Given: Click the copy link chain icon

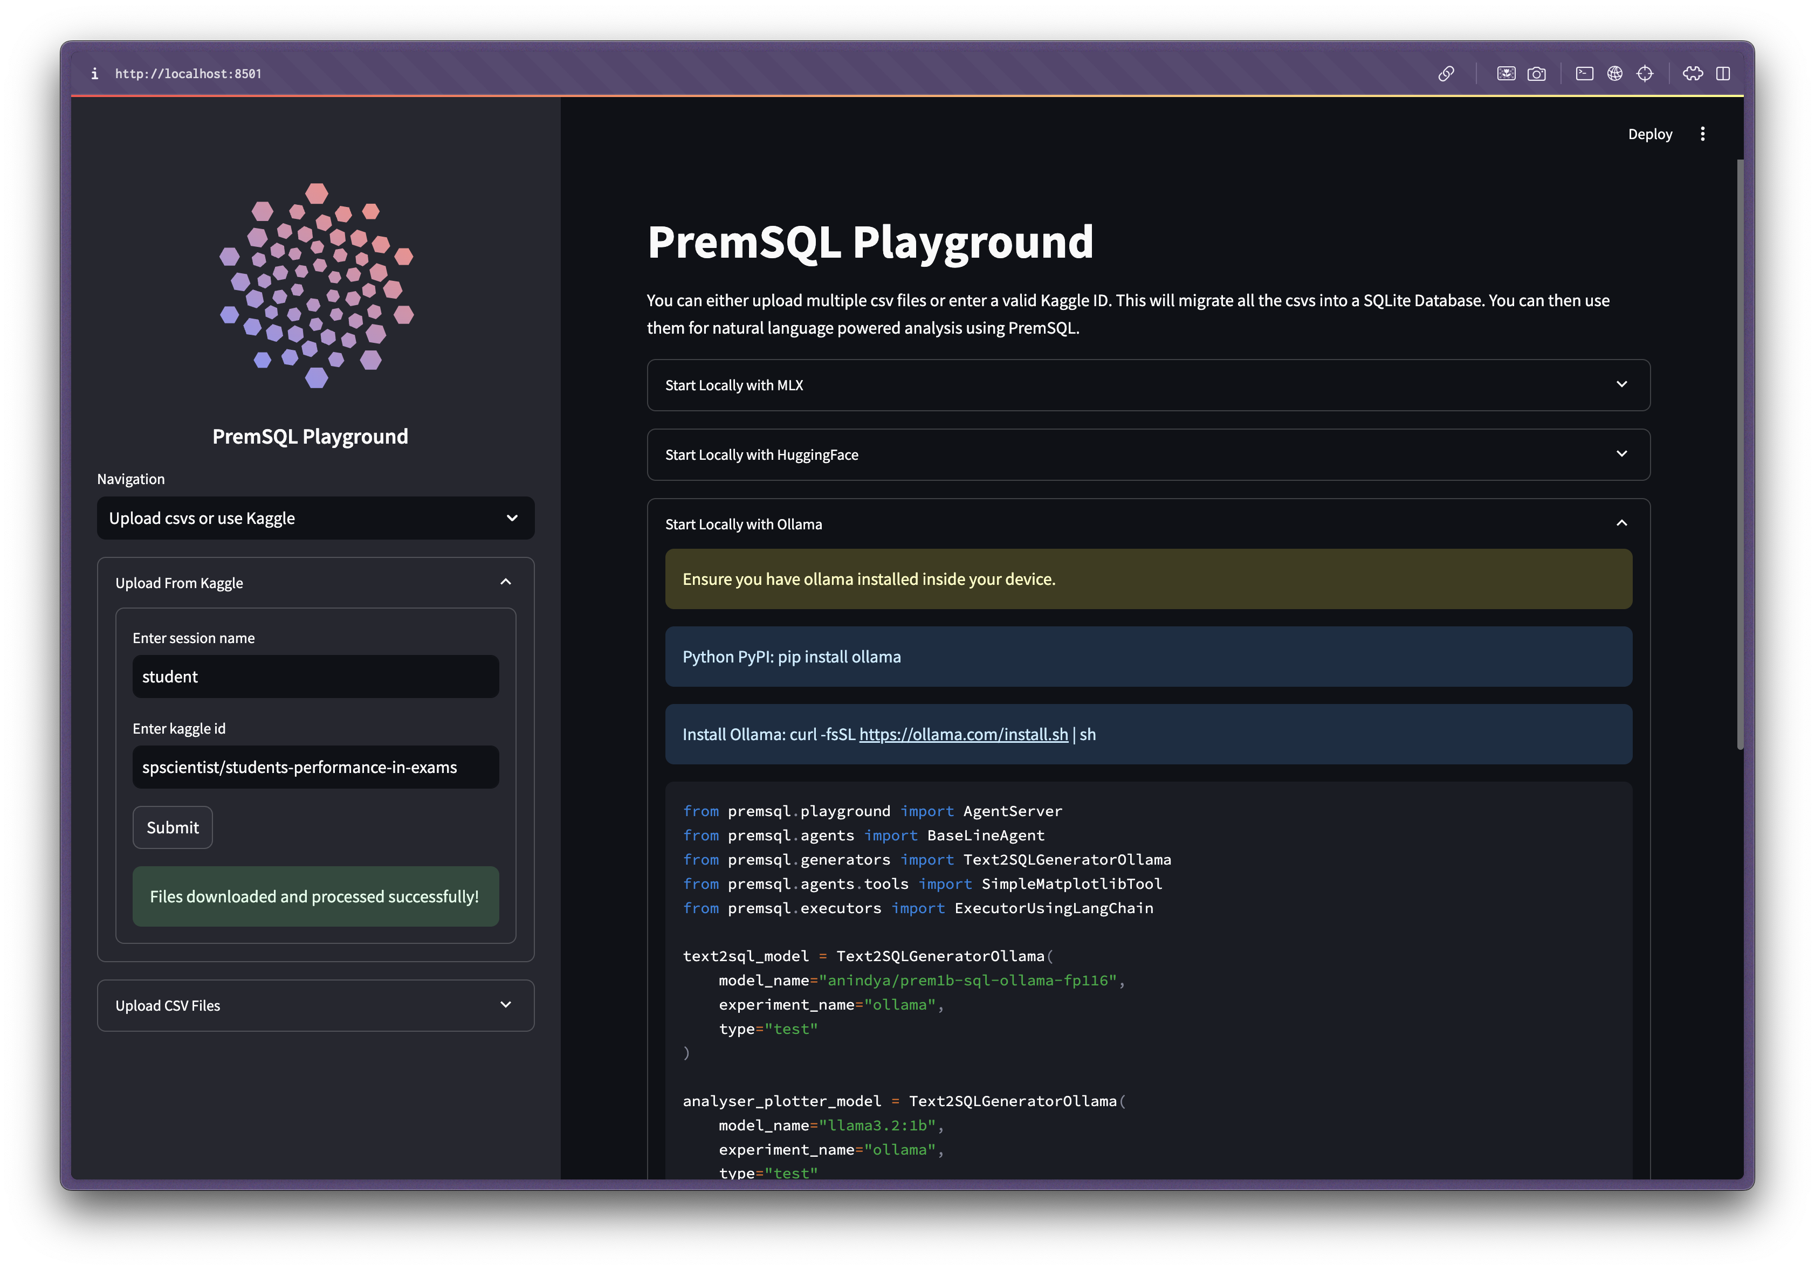Looking at the screenshot, I should (1446, 73).
